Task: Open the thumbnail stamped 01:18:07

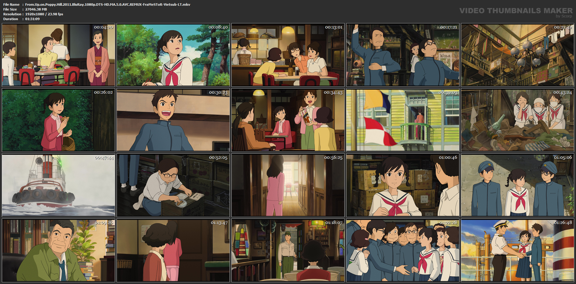Action: coord(288,250)
